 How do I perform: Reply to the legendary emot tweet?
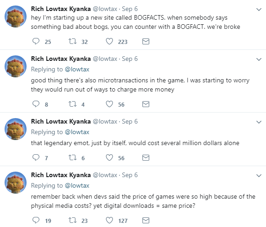[36, 157]
